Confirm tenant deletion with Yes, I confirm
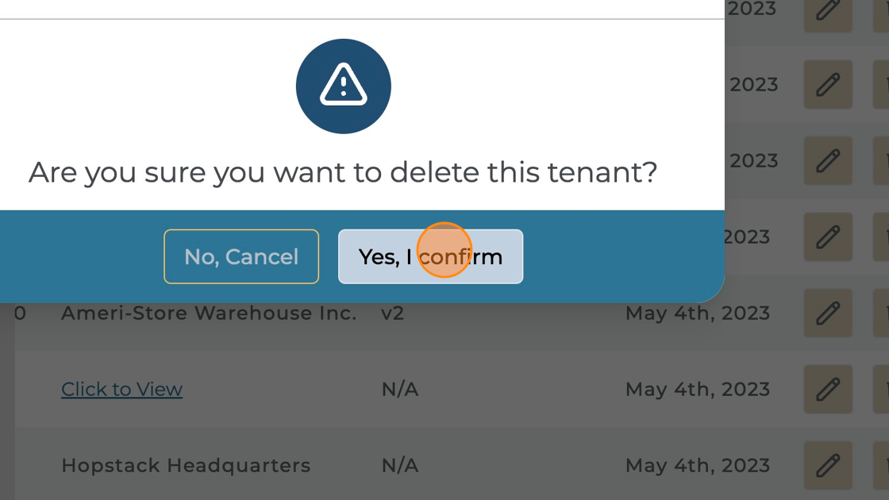The width and height of the screenshot is (889, 500). click(430, 256)
